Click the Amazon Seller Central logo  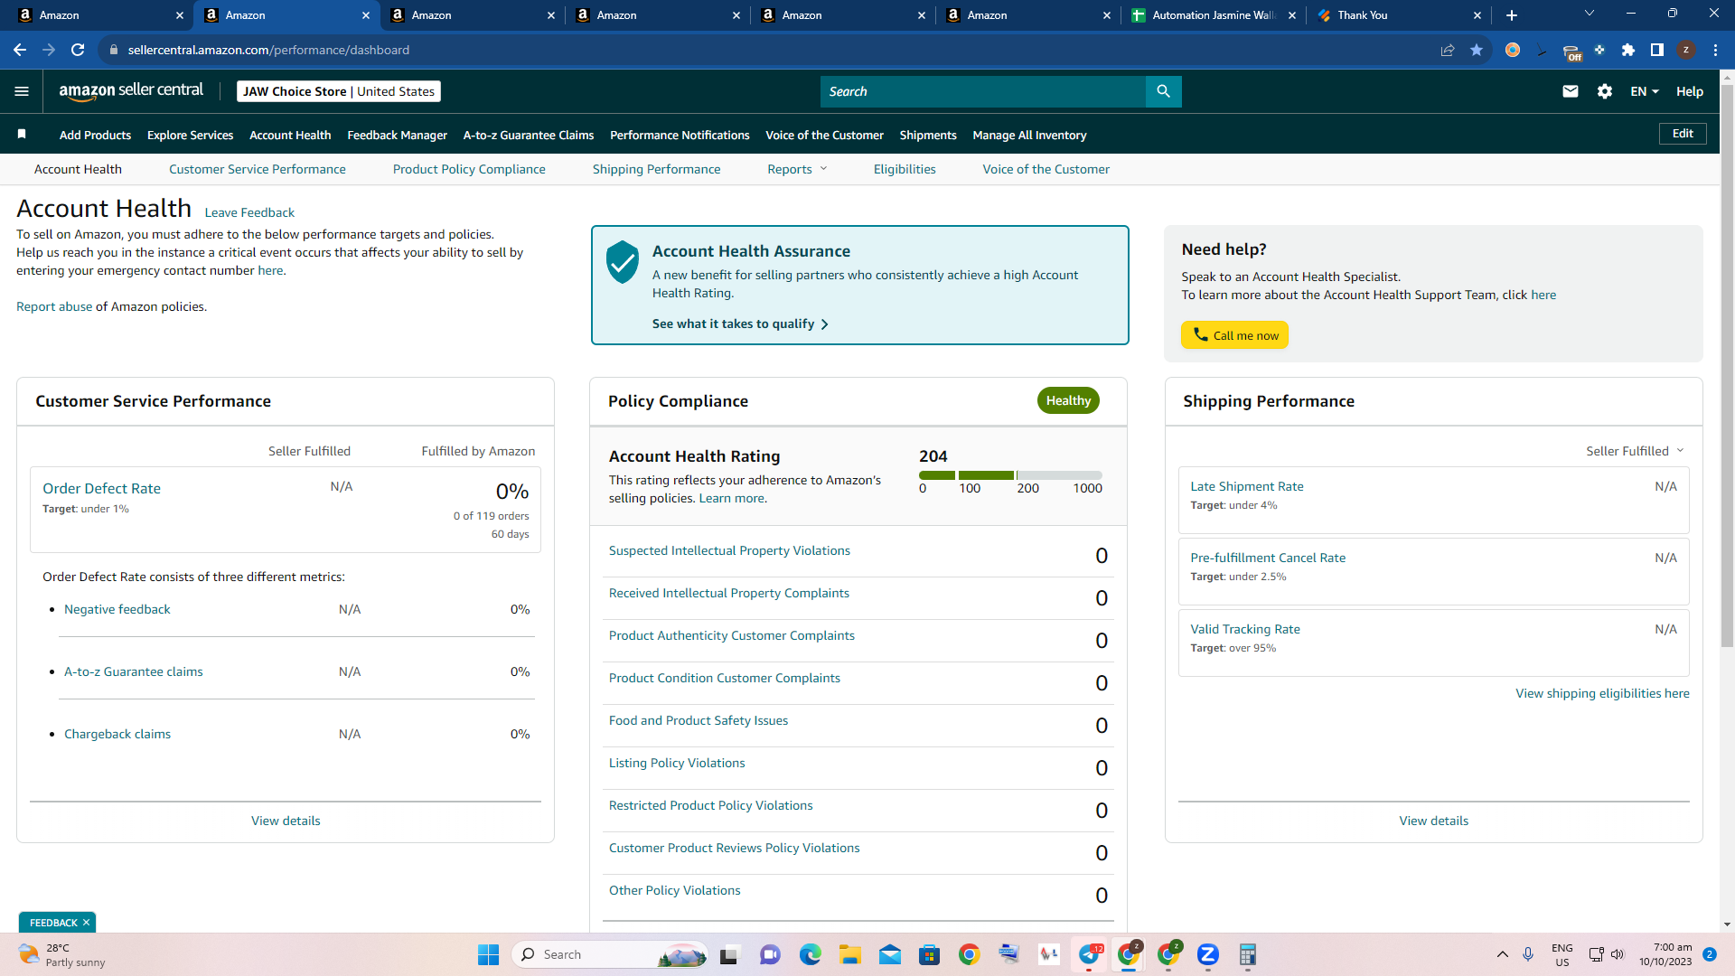[131, 91]
